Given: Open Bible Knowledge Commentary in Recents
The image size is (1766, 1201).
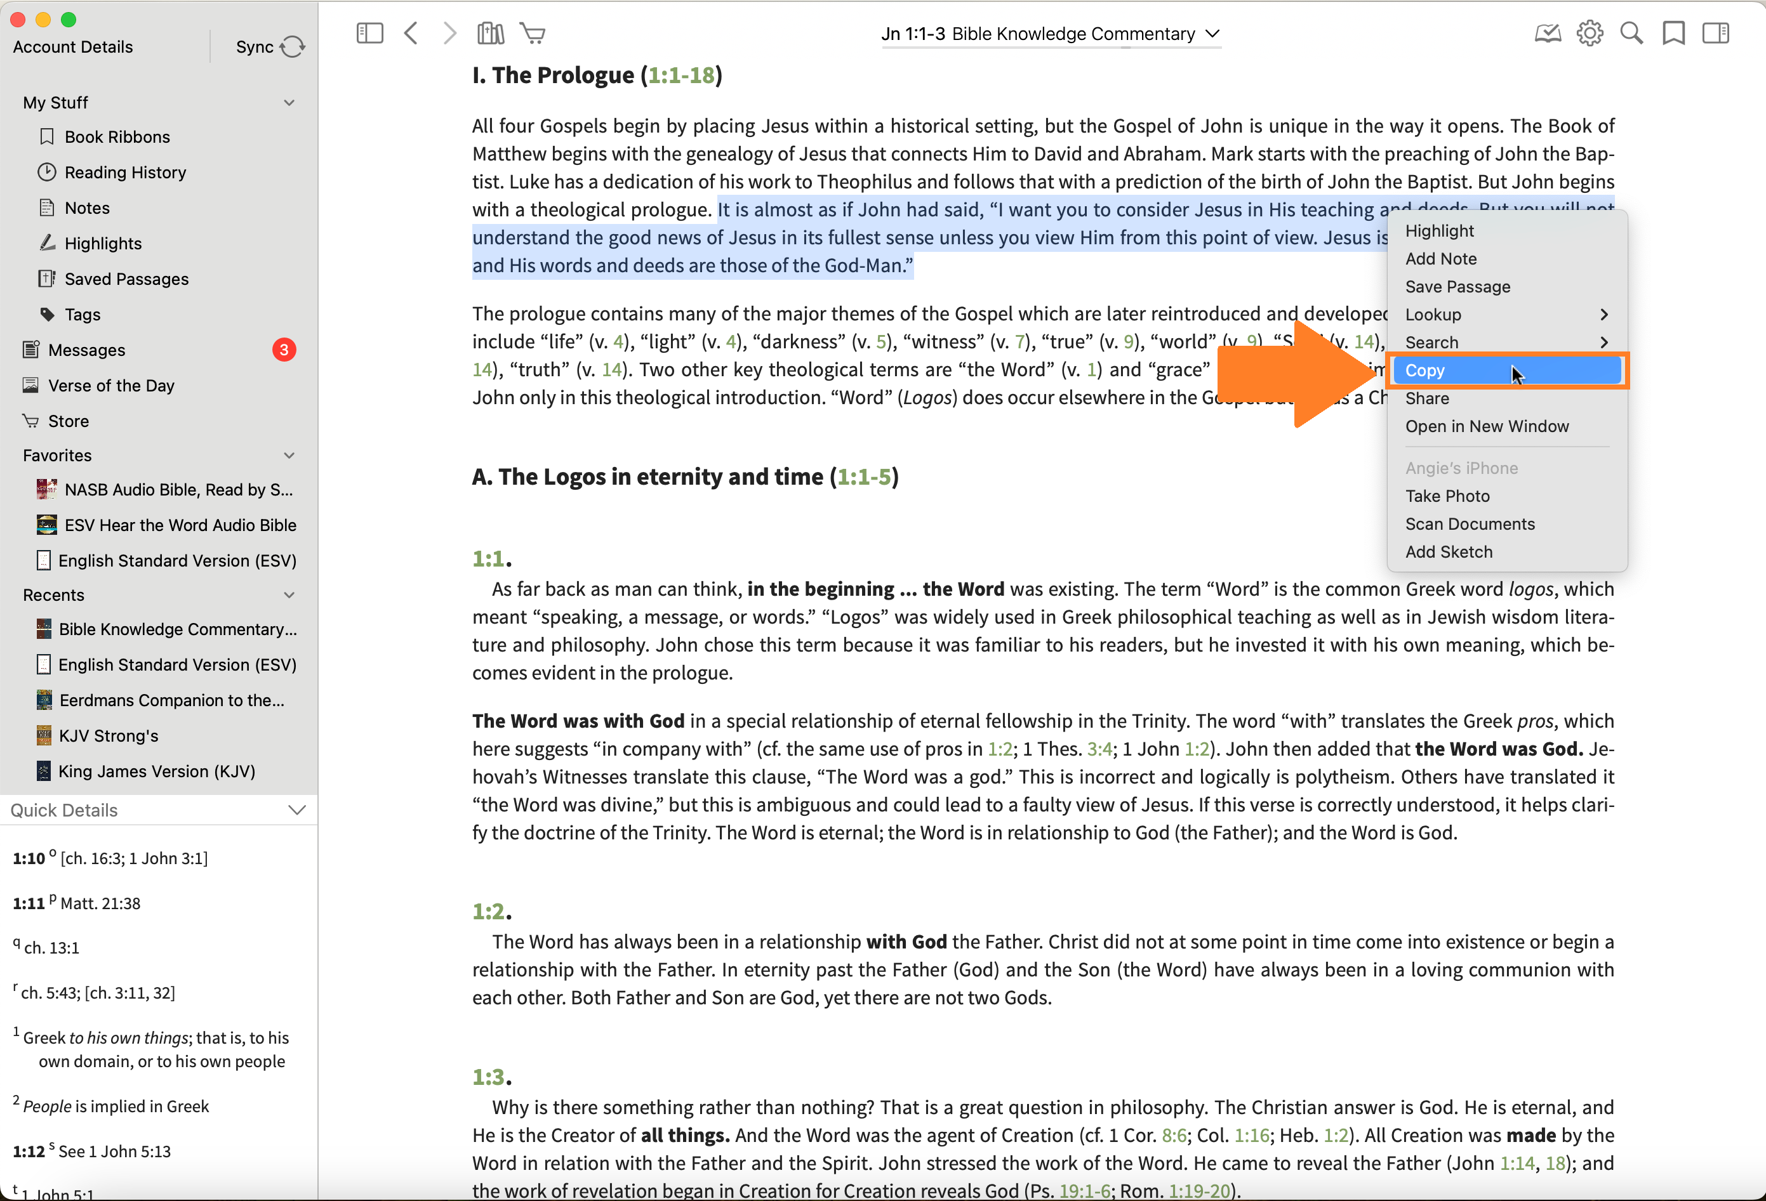Looking at the screenshot, I should point(177,630).
